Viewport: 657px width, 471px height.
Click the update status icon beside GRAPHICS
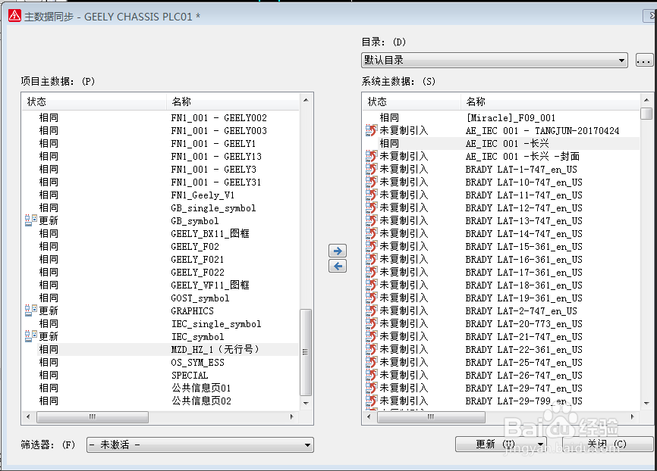coord(30,310)
